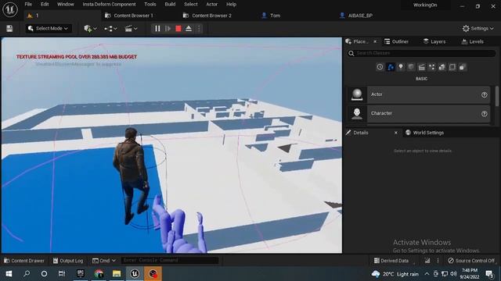The image size is (501, 281).
Task: Select the Visual Effects category icon
Action: point(431,67)
